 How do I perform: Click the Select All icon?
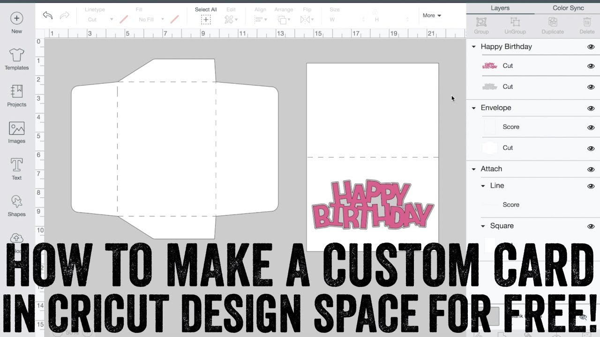coord(206,19)
